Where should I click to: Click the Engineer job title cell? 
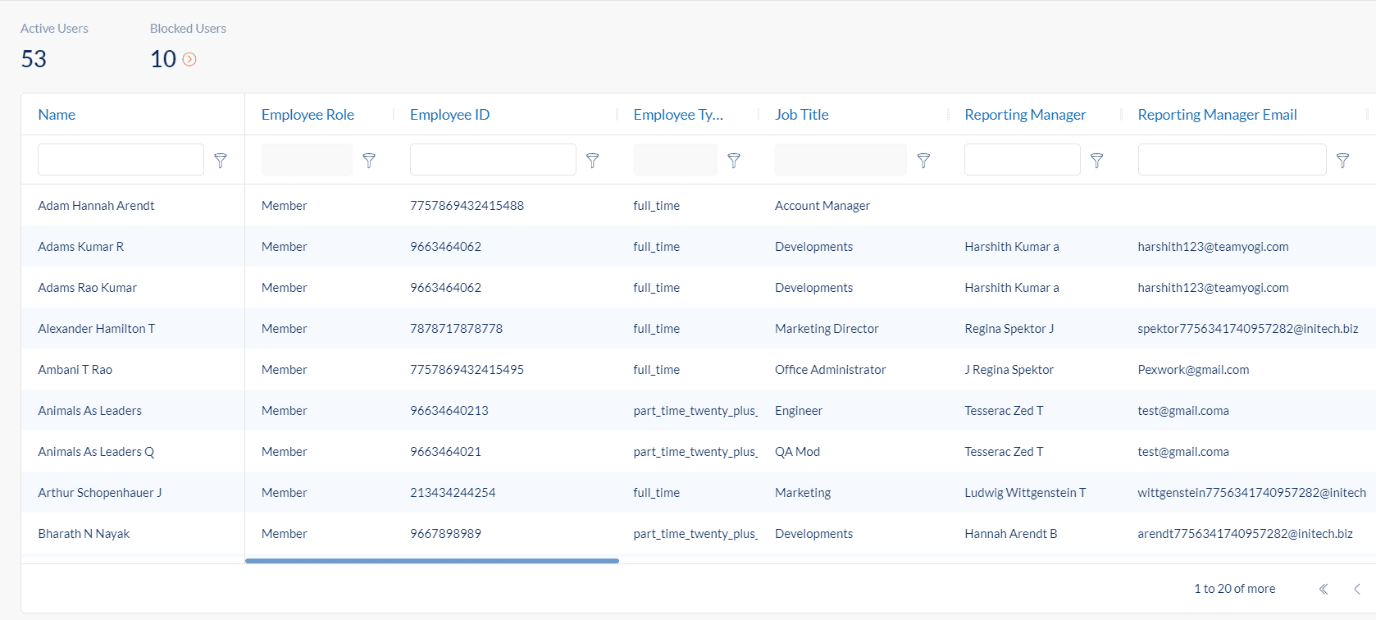(799, 411)
